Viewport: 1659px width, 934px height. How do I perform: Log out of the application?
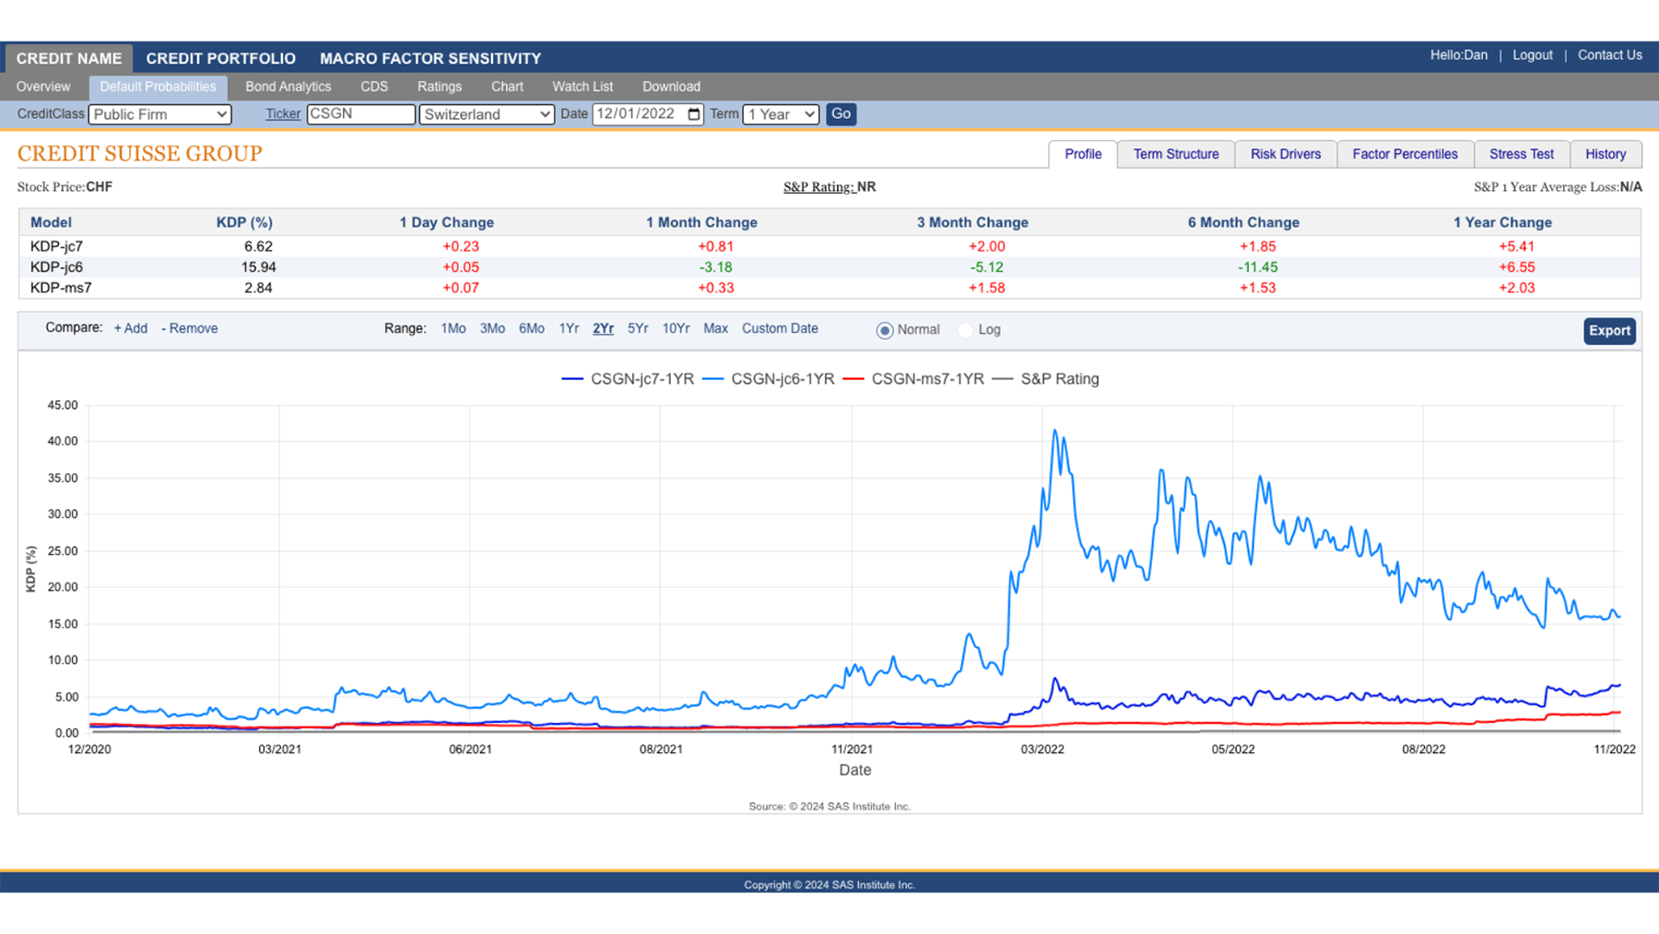pos(1532,54)
